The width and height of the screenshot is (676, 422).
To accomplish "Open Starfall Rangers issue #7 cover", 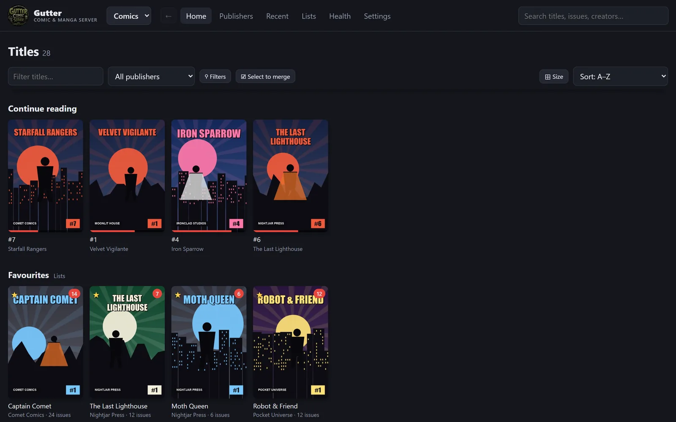I will (x=46, y=176).
